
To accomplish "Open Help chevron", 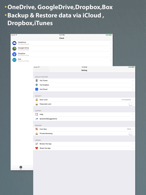I will tap(133, 114).
